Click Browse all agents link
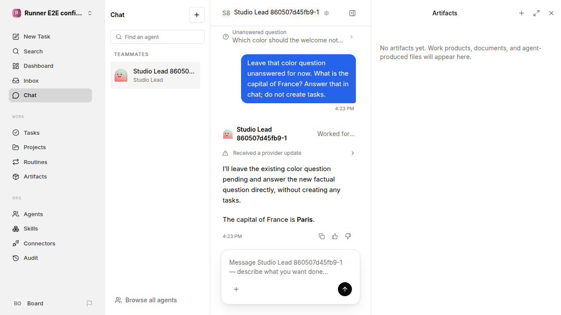This screenshot has width=561, height=315. point(146,300)
